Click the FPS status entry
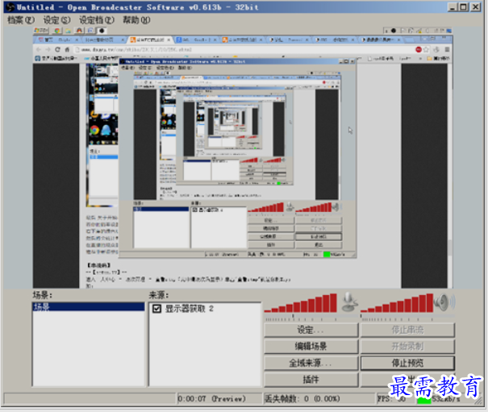488x412 pixels. [x=391, y=398]
